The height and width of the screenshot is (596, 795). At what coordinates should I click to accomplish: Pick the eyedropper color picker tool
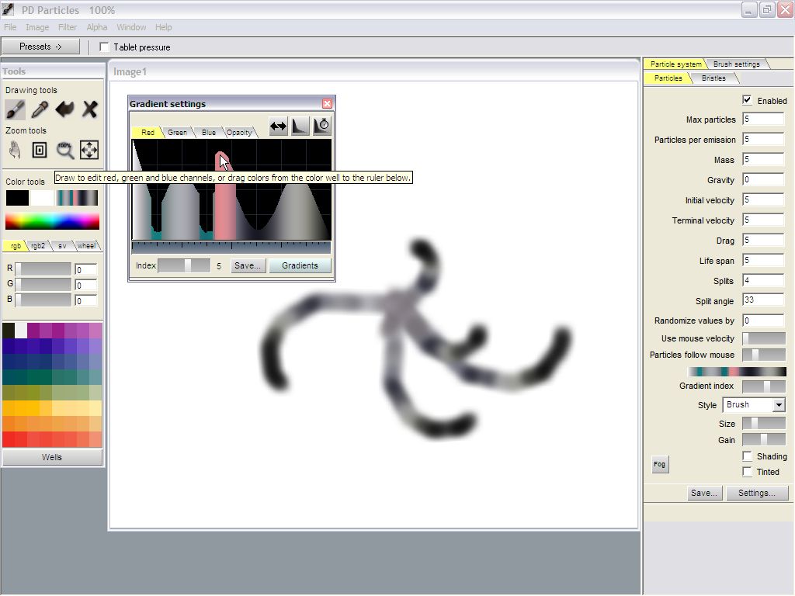pos(40,109)
